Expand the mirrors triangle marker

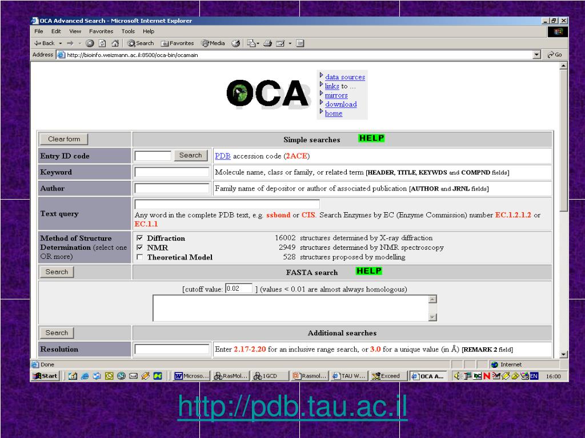tap(321, 94)
